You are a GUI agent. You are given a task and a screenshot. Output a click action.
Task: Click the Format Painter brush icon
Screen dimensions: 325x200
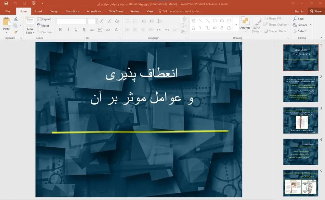coord(16,32)
